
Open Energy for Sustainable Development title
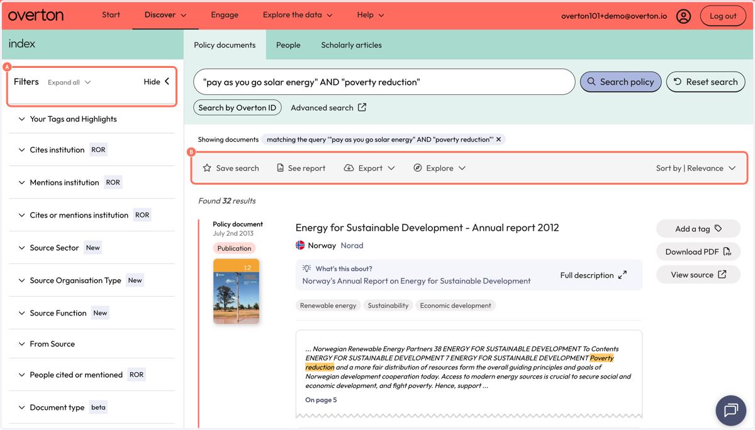click(x=427, y=228)
